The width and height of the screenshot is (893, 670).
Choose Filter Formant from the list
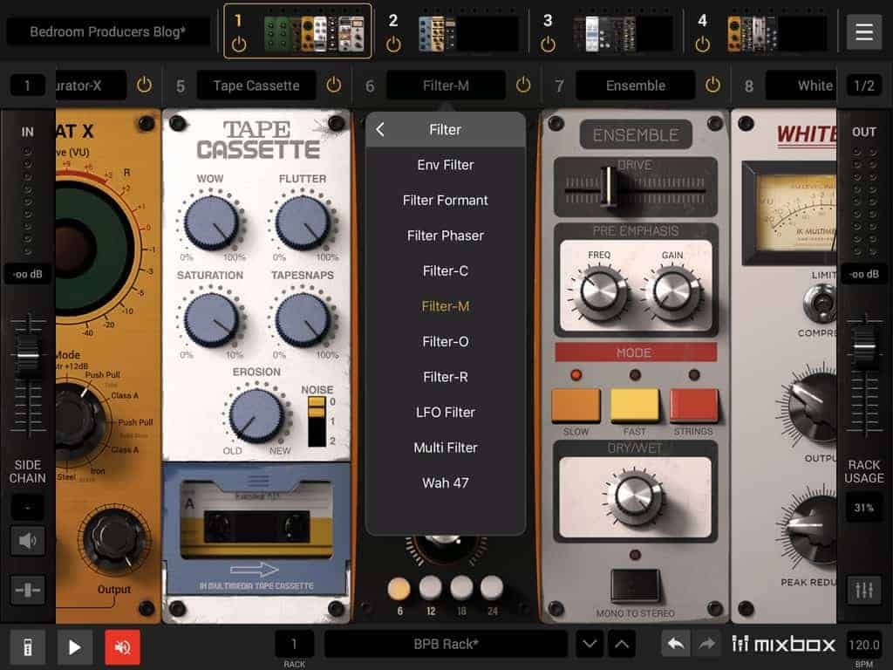446,201
